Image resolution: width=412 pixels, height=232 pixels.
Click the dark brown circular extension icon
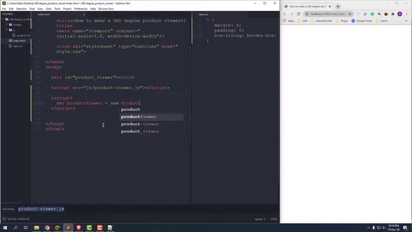(386, 14)
